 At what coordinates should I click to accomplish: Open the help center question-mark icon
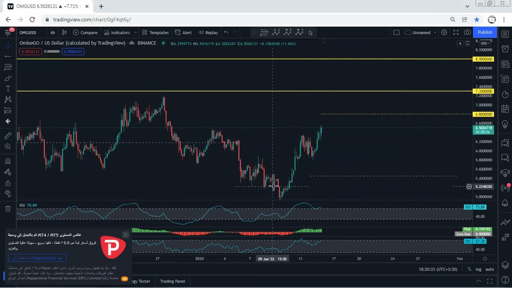(505, 280)
